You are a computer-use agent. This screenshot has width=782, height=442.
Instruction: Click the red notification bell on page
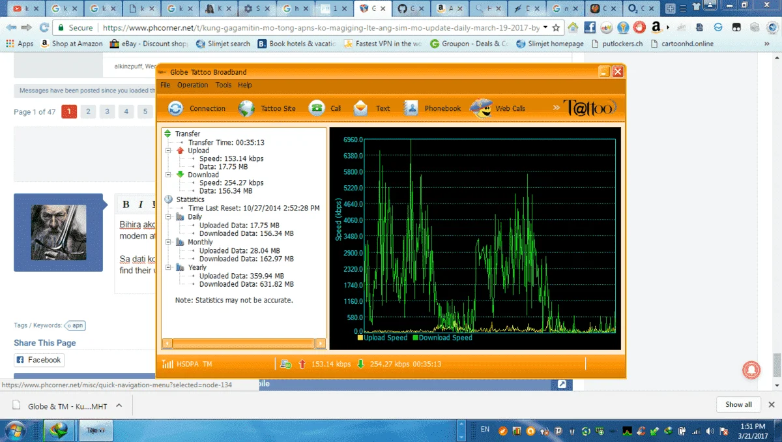(x=751, y=370)
